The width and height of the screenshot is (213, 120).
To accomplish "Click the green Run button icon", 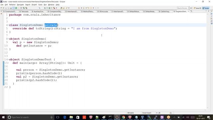I will point(50,8).
